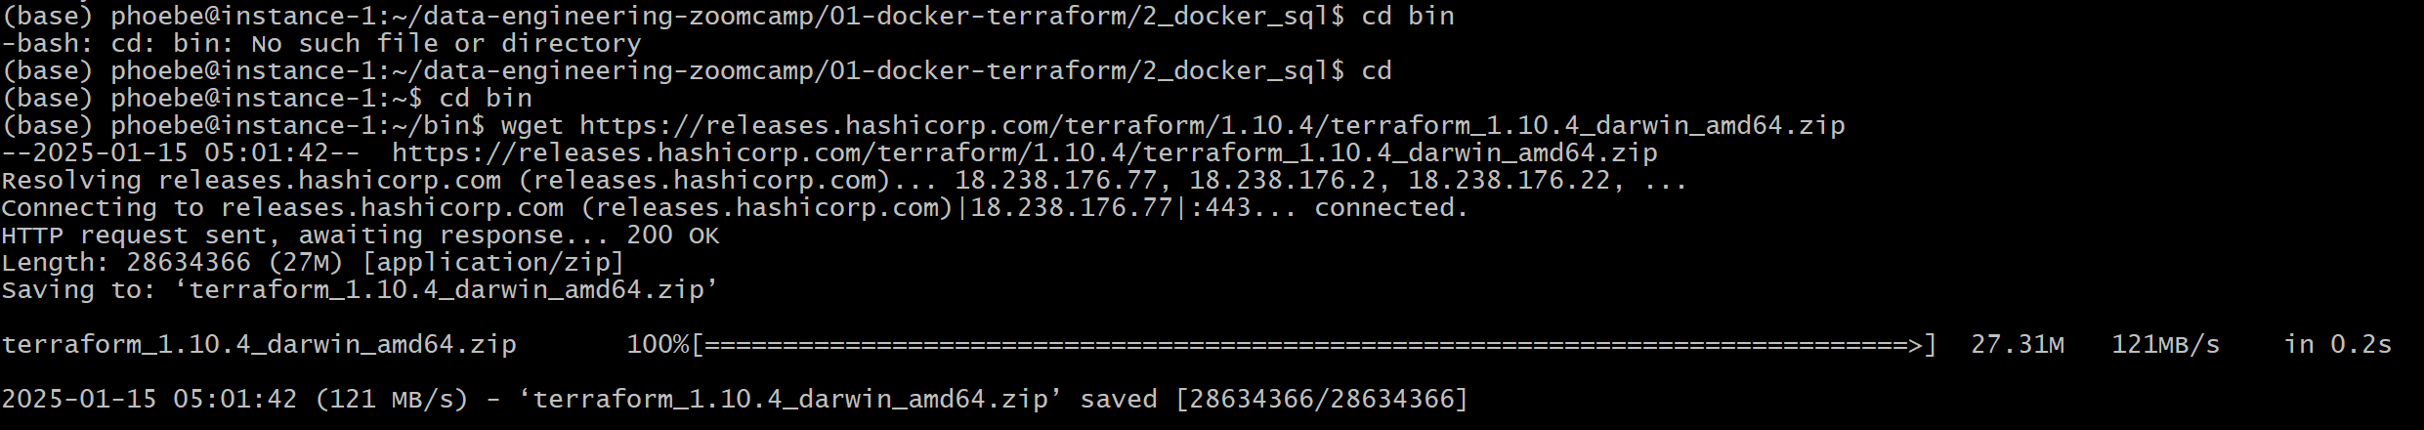Click the 'in 0.2s' elapsed time text
This screenshot has height=430, width=2424.
[2338, 345]
